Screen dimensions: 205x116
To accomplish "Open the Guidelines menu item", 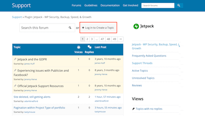I will 91,5.
